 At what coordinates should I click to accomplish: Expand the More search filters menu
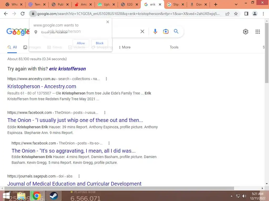point(125,47)
